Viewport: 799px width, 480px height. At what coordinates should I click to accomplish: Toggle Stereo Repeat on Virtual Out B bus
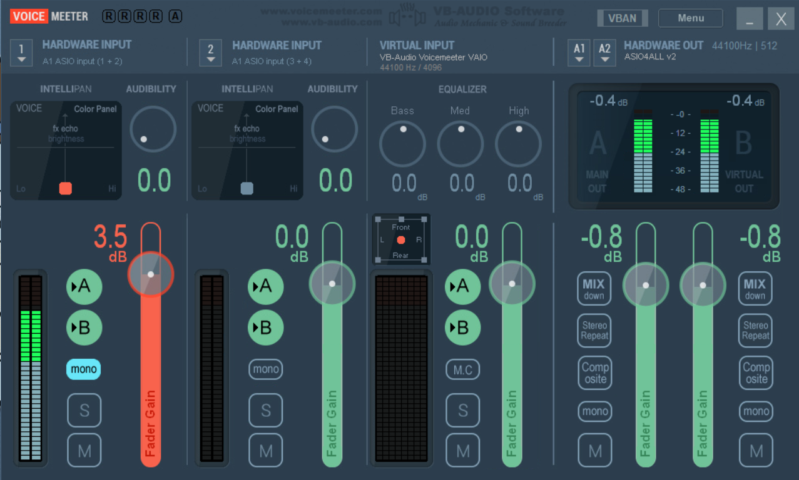point(755,331)
